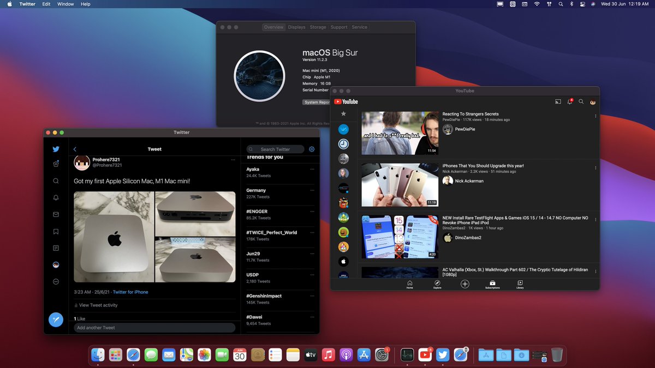Switch to the Storage tab
The image size is (655, 368).
(318, 27)
